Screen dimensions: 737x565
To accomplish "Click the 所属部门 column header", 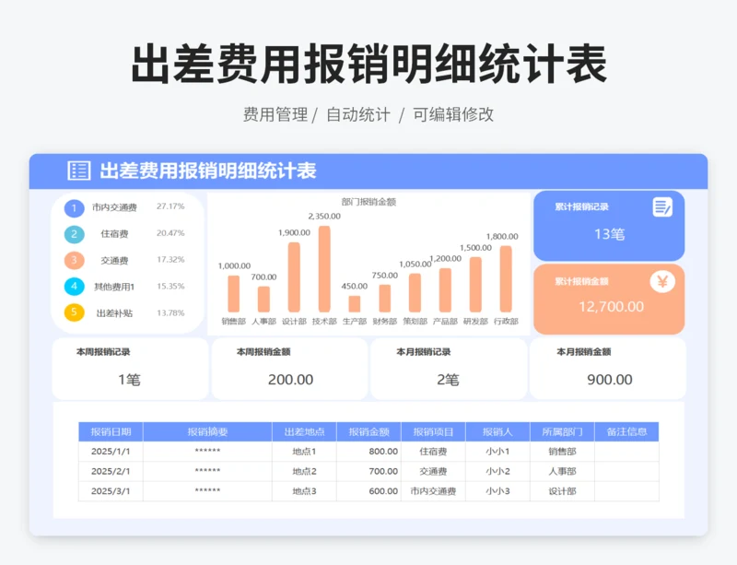I will point(562,432).
